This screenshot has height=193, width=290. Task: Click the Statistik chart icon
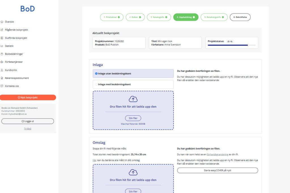coord(2,46)
